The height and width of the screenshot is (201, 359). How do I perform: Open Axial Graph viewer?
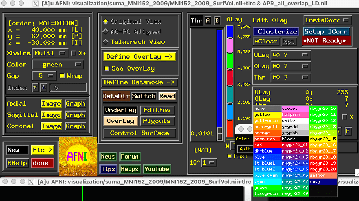75,103
